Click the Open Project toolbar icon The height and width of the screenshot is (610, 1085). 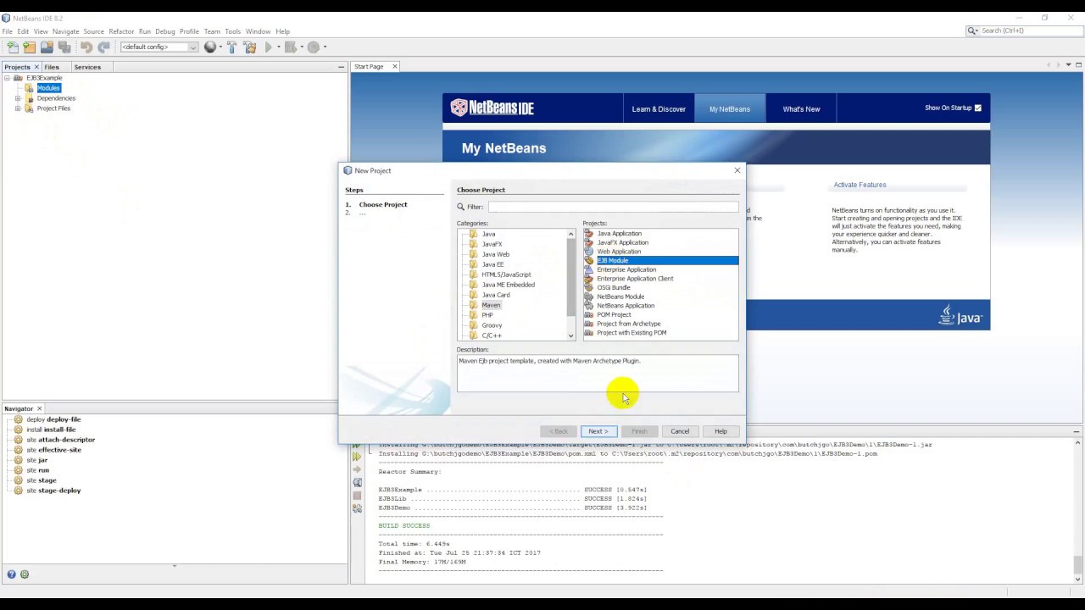pyautogui.click(x=47, y=47)
